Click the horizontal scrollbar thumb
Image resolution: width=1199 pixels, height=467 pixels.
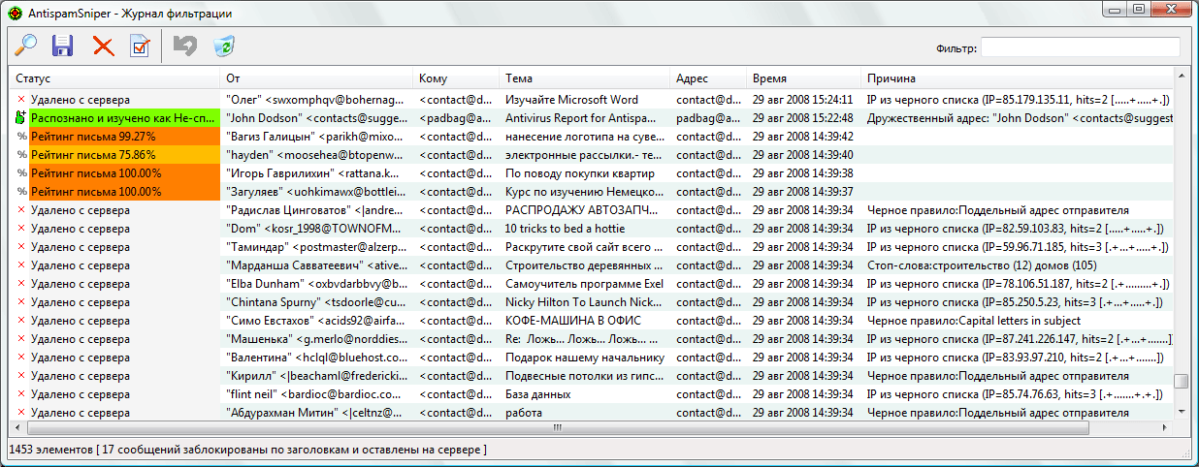point(557,426)
